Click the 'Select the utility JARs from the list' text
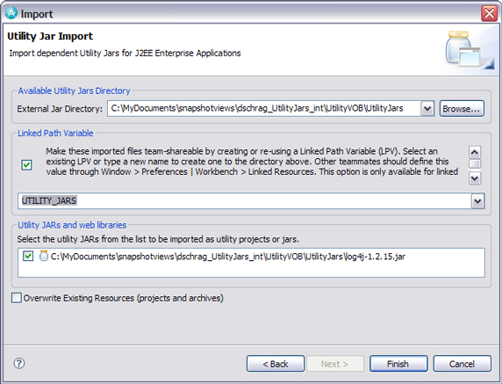Viewport: 502px width, 384px height. tap(158, 239)
